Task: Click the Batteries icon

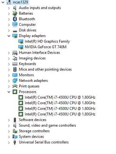Action: [x=15, y=13]
